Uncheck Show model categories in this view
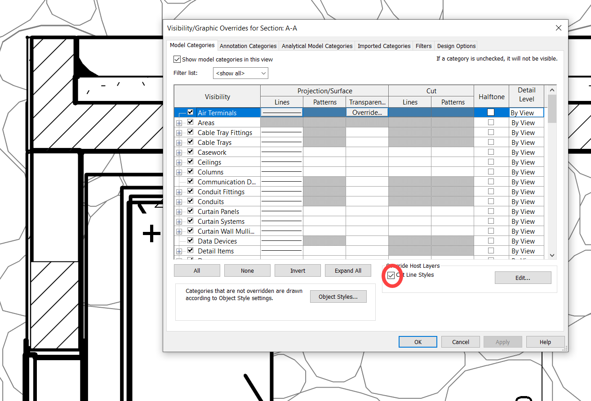The image size is (591, 401). [x=177, y=59]
